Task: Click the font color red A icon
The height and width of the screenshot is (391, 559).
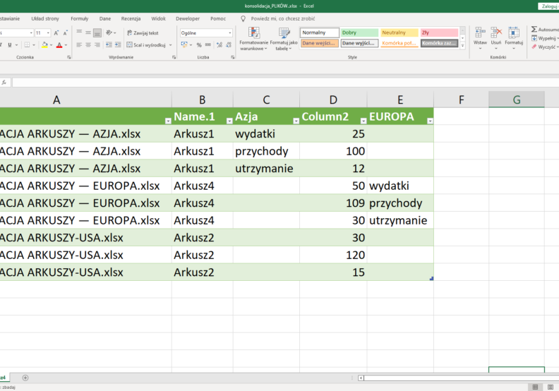Action: tap(59, 45)
